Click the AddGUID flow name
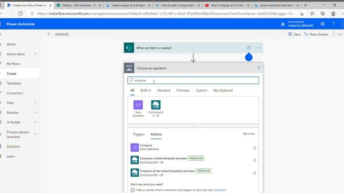 62,34
